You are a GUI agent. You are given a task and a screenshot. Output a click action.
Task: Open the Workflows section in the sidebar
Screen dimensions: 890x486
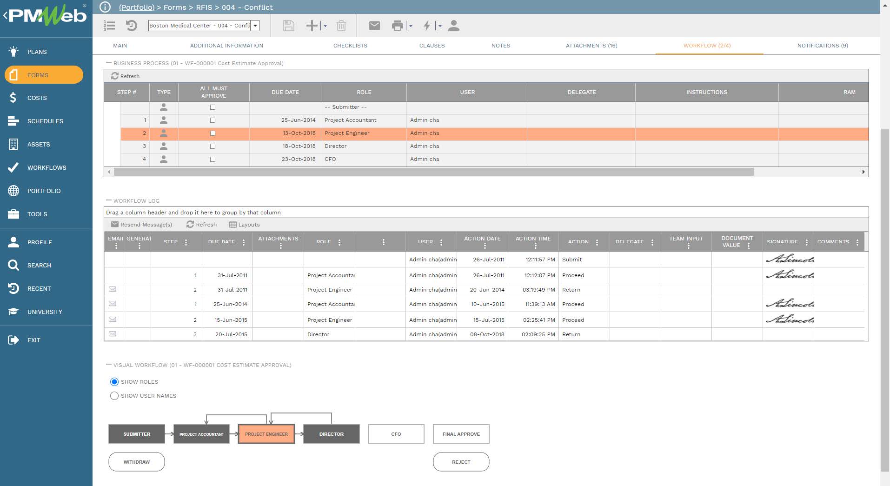[46, 167]
